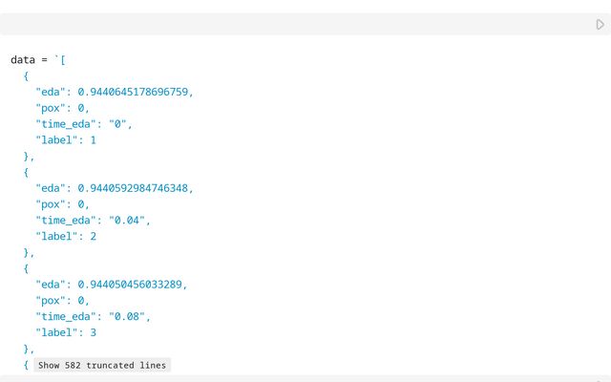Click the opening bracket after data =
This screenshot has width=611, height=382.
pos(63,60)
